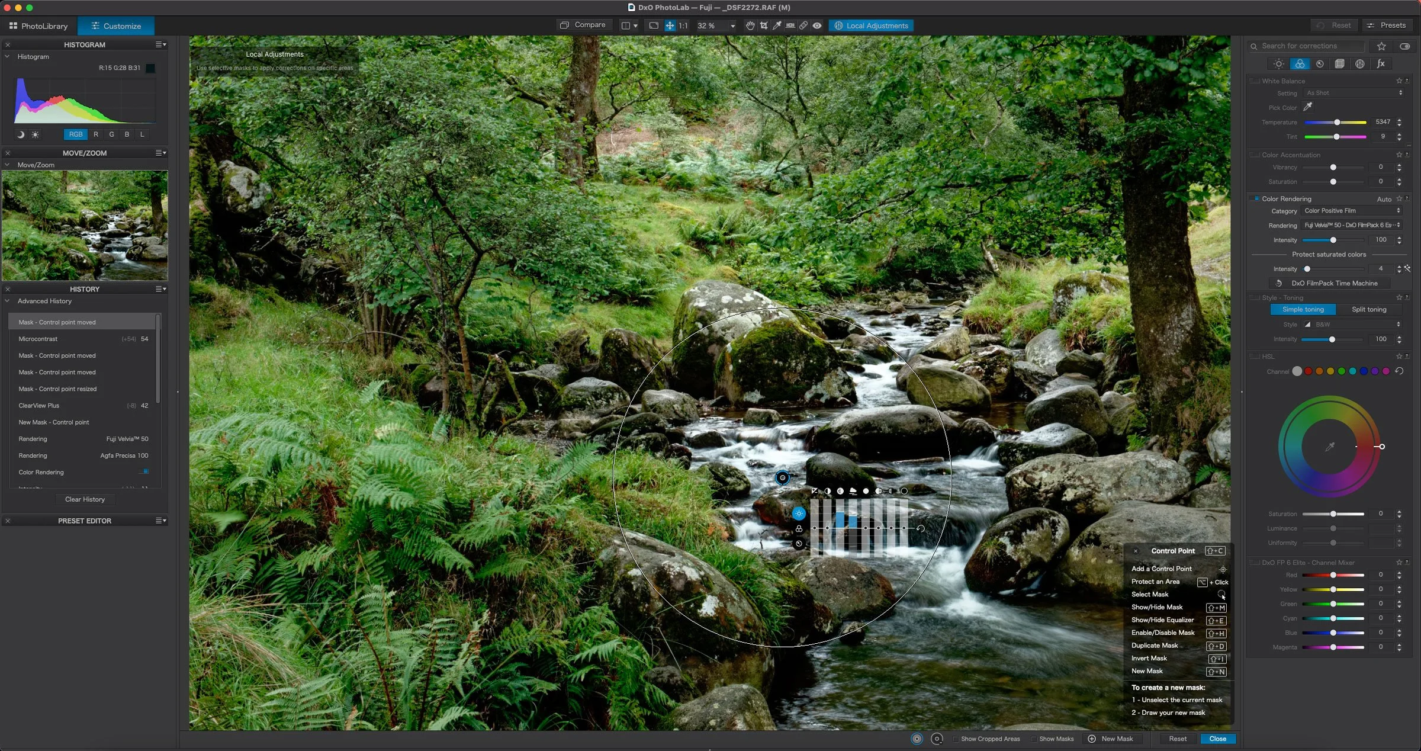The image size is (1421, 751).
Task: Select the Crop tool in toolbar
Action: tap(764, 25)
